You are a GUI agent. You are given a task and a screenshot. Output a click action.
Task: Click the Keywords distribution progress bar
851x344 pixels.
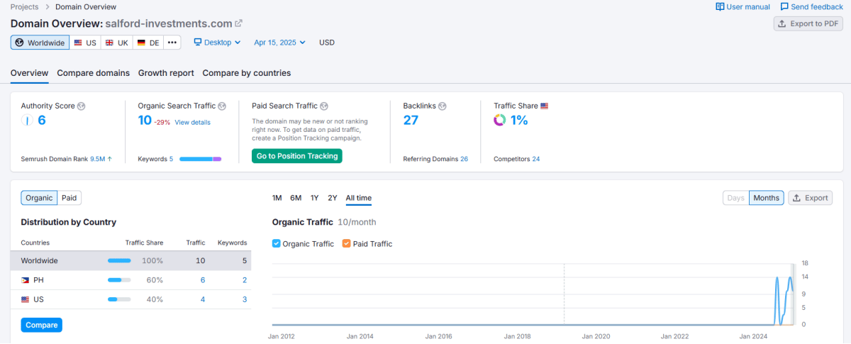201,159
